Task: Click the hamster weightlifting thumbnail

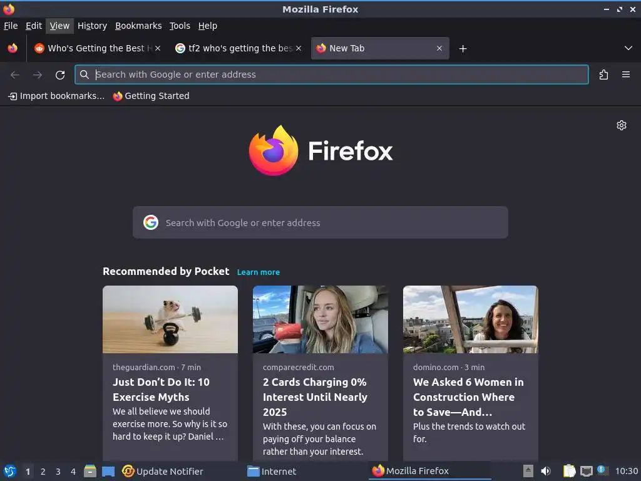Action: point(170,319)
